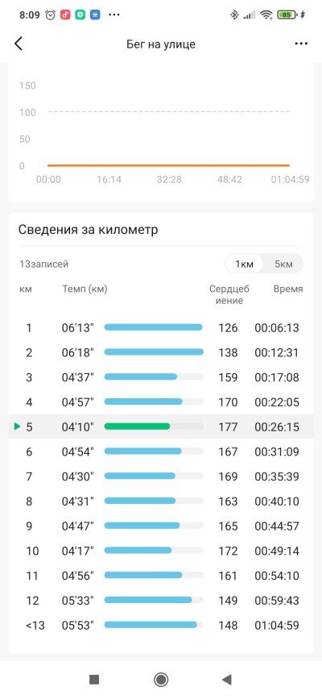
Task: Tap the Wi-Fi status icon
Action: [266, 15]
